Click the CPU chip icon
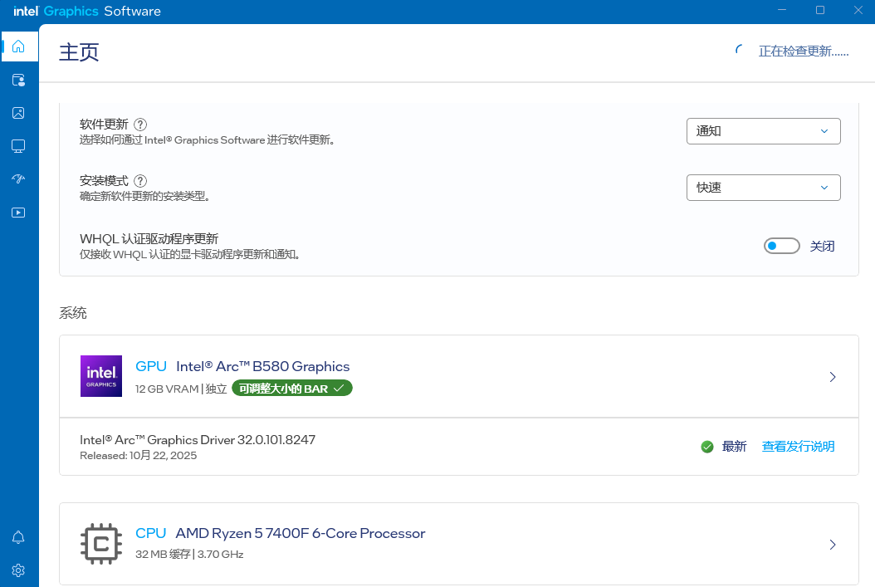Image resolution: width=875 pixels, height=587 pixels. (x=101, y=544)
